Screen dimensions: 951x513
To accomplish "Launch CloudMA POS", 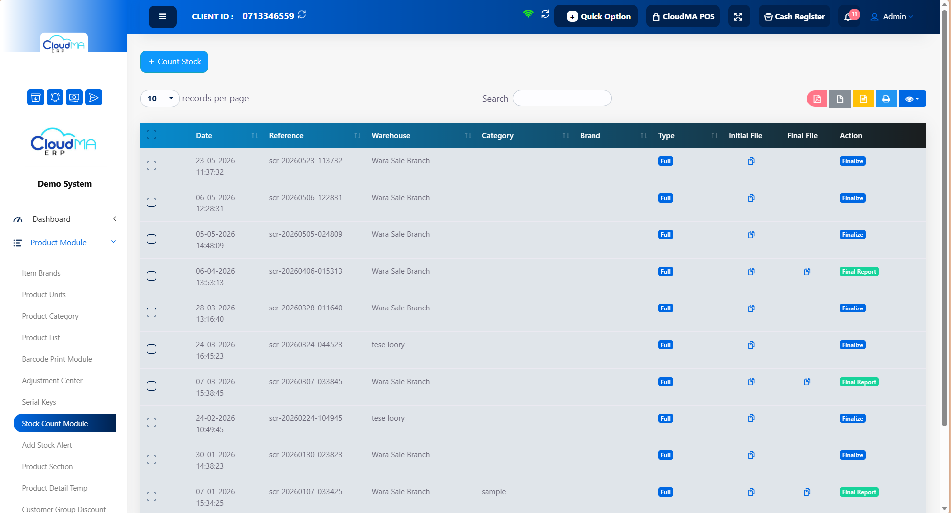I will click(683, 17).
